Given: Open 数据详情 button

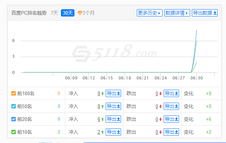Looking at the screenshot, I should [177, 13].
